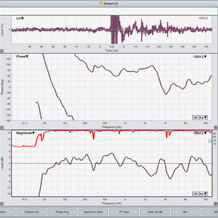
Task: Switch to TF View
Action: (x=124, y=212)
